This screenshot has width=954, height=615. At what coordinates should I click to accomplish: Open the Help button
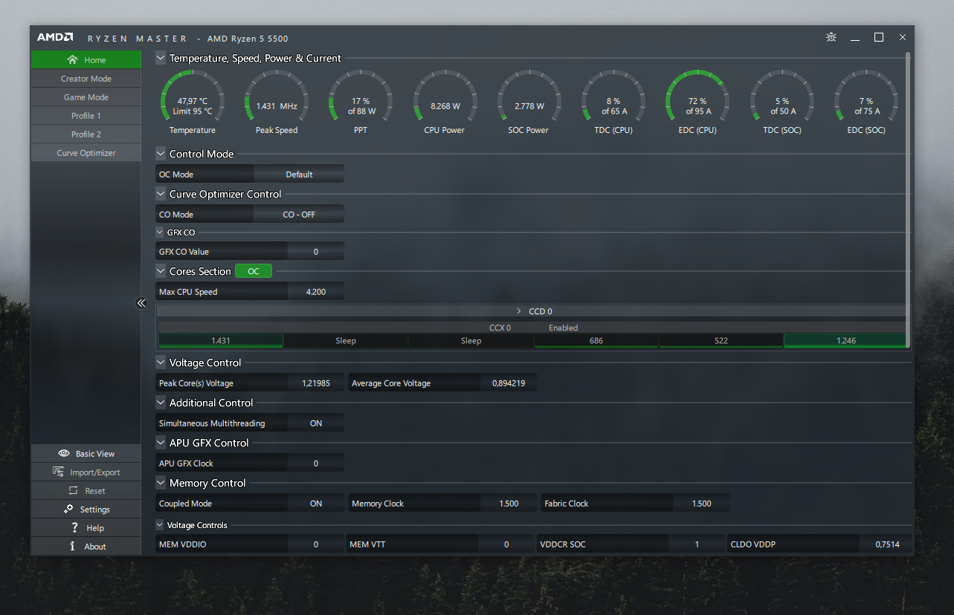tap(86, 527)
